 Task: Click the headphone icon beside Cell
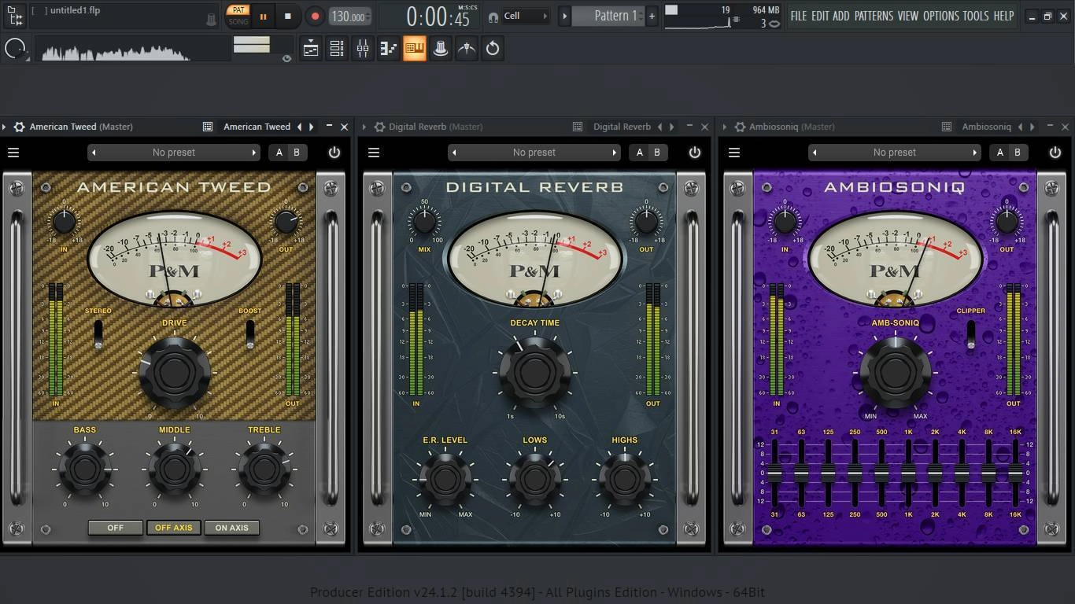click(493, 17)
